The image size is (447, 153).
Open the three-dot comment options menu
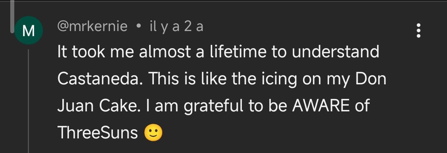tap(418, 31)
